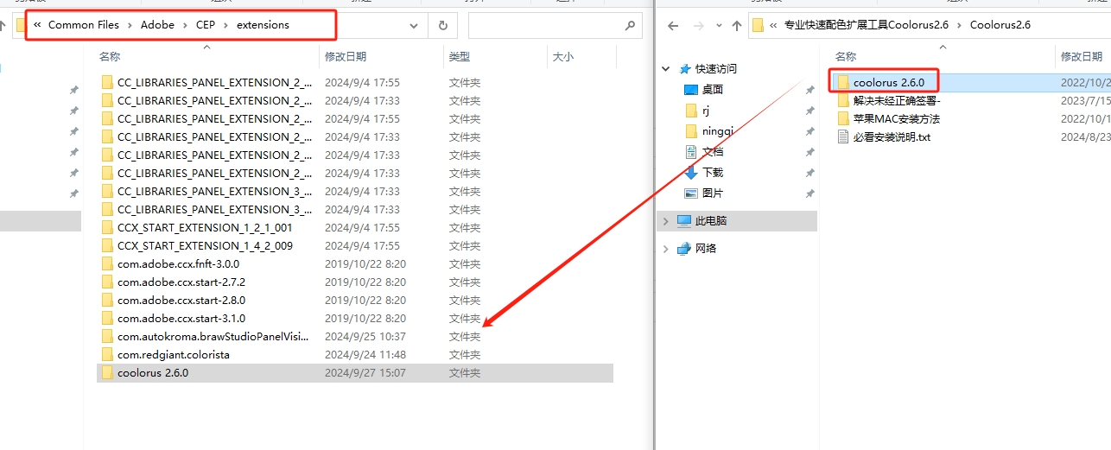
Task: Click the folder icon of 解决未经正确签署-
Action: (x=843, y=100)
